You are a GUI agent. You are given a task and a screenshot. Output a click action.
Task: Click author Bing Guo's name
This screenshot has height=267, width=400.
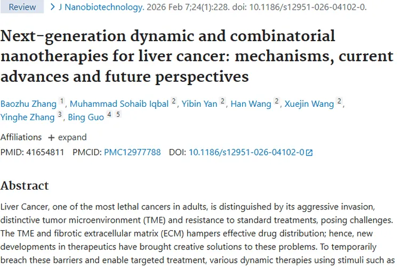(x=86, y=117)
